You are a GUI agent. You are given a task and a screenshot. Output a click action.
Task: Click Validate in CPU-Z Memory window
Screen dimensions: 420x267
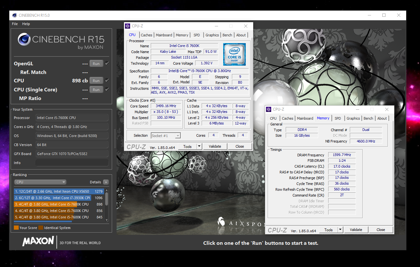click(356, 230)
